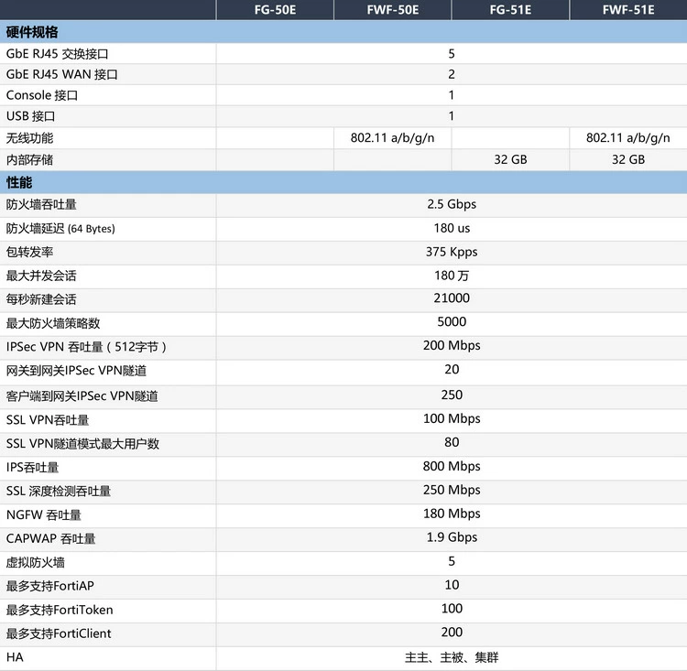Click the IPS吞吐量 row label
This screenshot has width=687, height=671.
click(32, 468)
